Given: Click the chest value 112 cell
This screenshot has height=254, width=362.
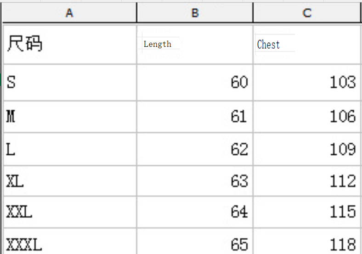Looking at the screenshot, I should tap(307, 181).
